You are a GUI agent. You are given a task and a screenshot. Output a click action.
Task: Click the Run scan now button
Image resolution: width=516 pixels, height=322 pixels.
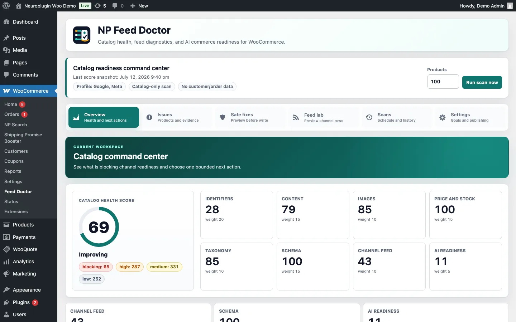482,82
